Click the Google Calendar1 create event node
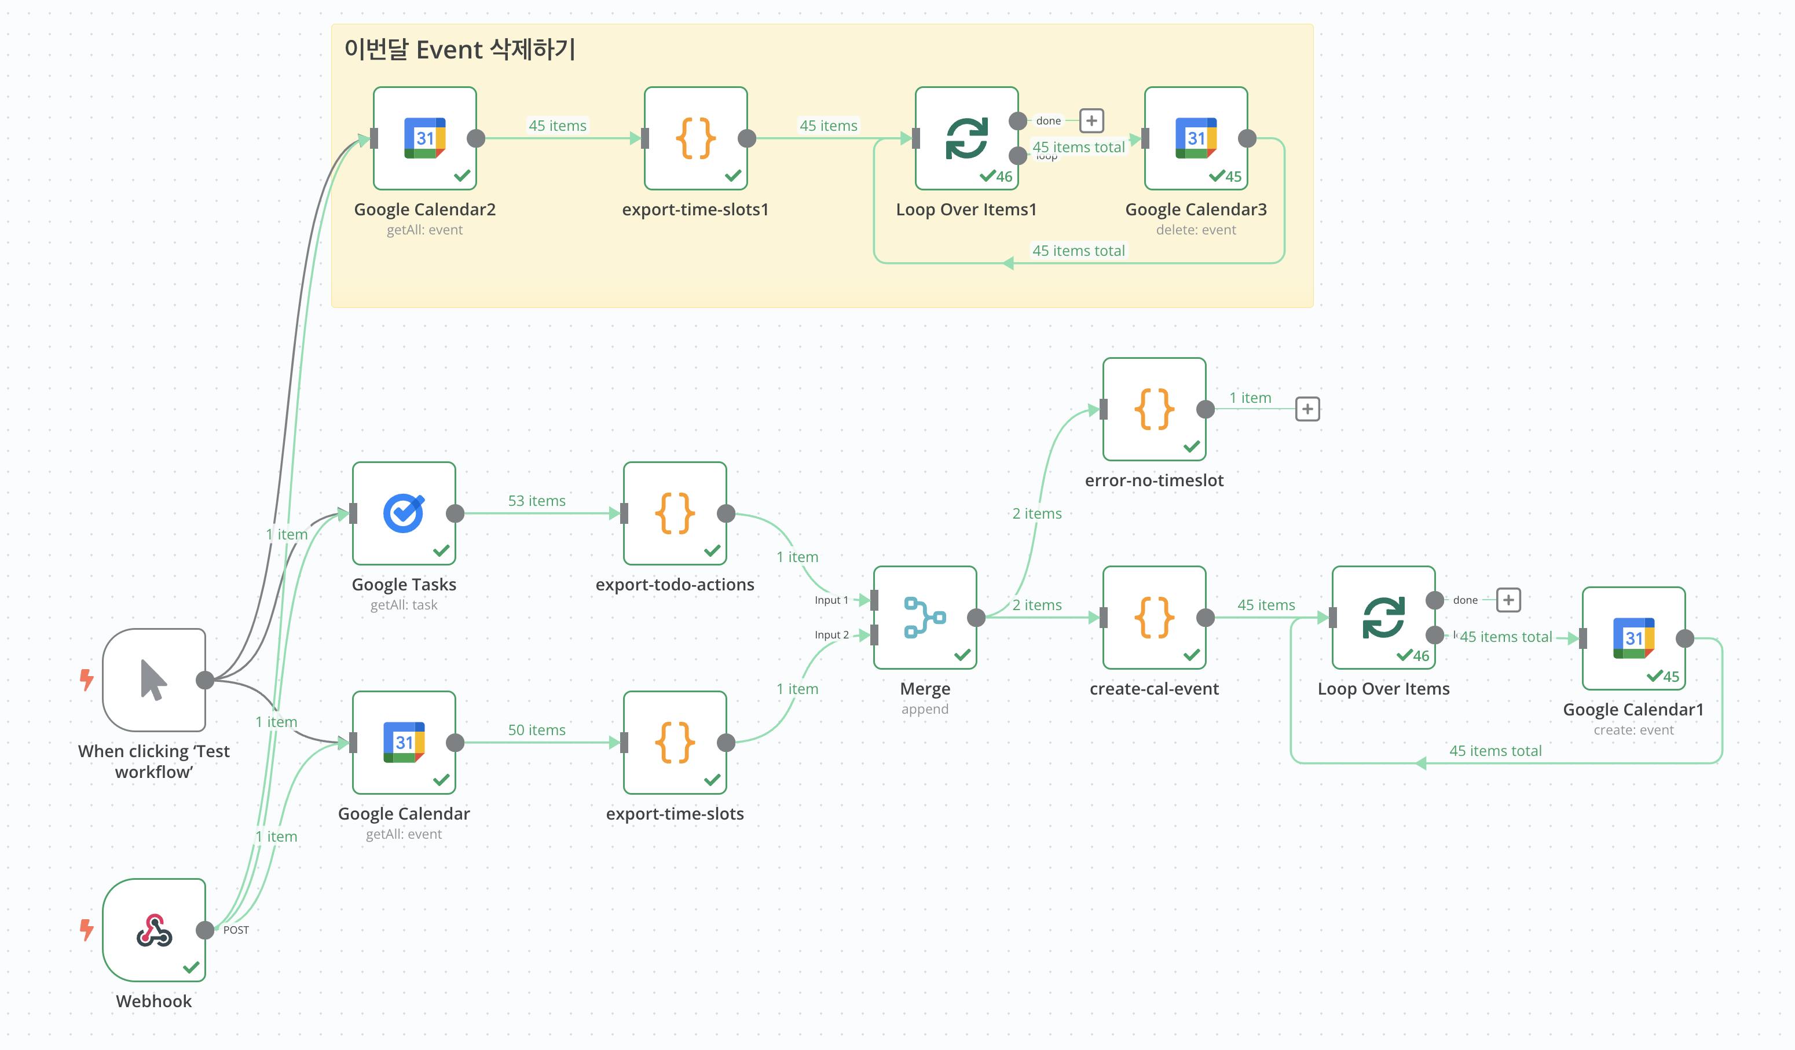This screenshot has height=1050, width=1795. 1633,638
